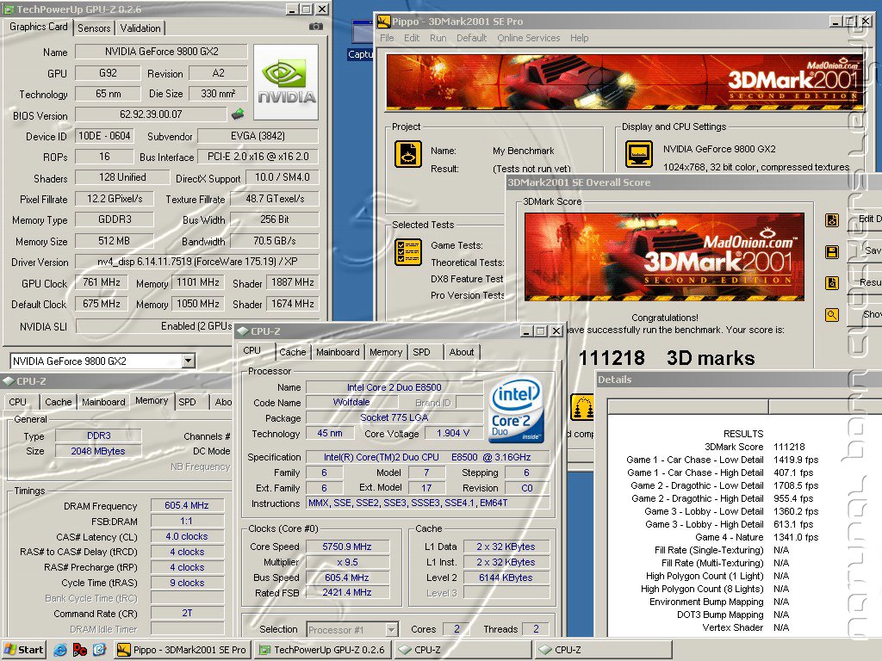
Task: Open the Run menu in 3DMark2001
Action: (x=438, y=38)
